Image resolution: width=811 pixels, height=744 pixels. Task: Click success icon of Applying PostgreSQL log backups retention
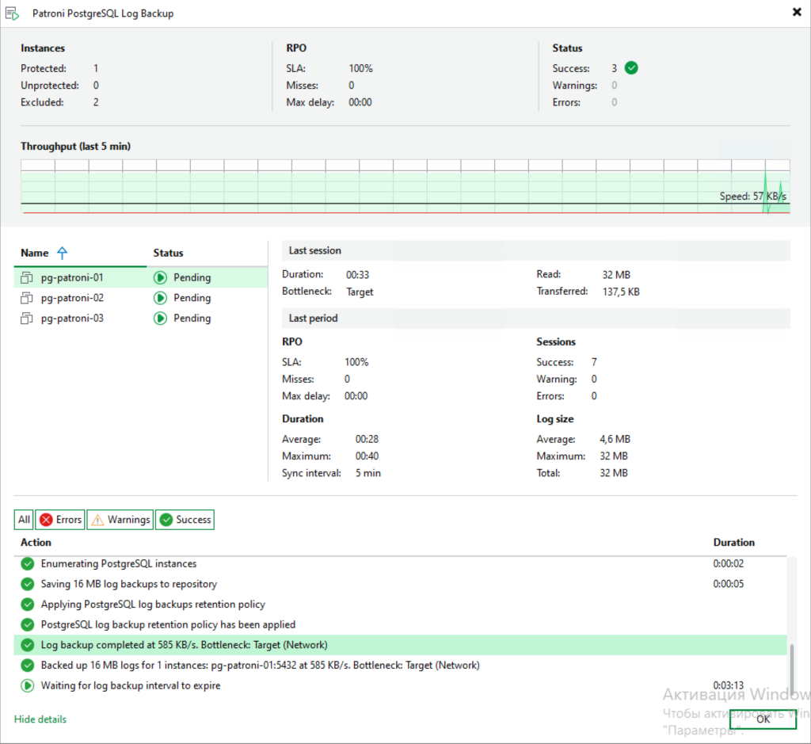pos(28,605)
